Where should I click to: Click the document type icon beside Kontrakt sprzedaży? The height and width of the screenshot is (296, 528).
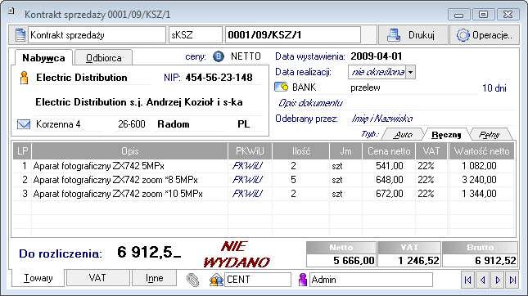coord(20,35)
